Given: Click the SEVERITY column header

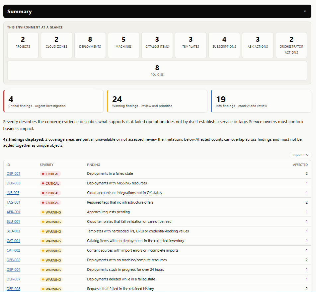Looking at the screenshot, I should click(46, 165).
